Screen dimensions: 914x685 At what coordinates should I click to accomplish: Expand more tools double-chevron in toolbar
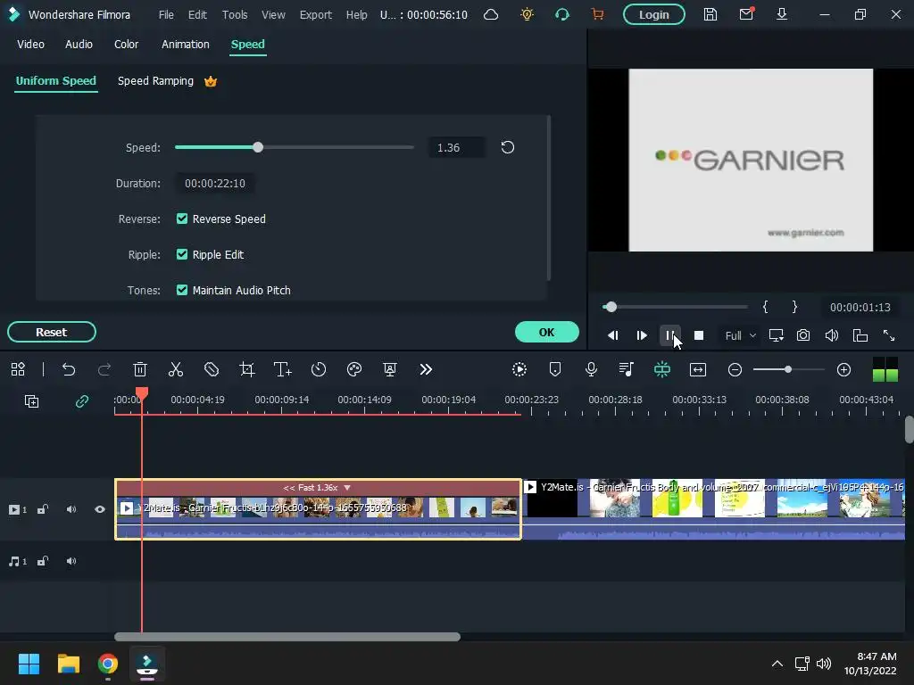pyautogui.click(x=426, y=369)
